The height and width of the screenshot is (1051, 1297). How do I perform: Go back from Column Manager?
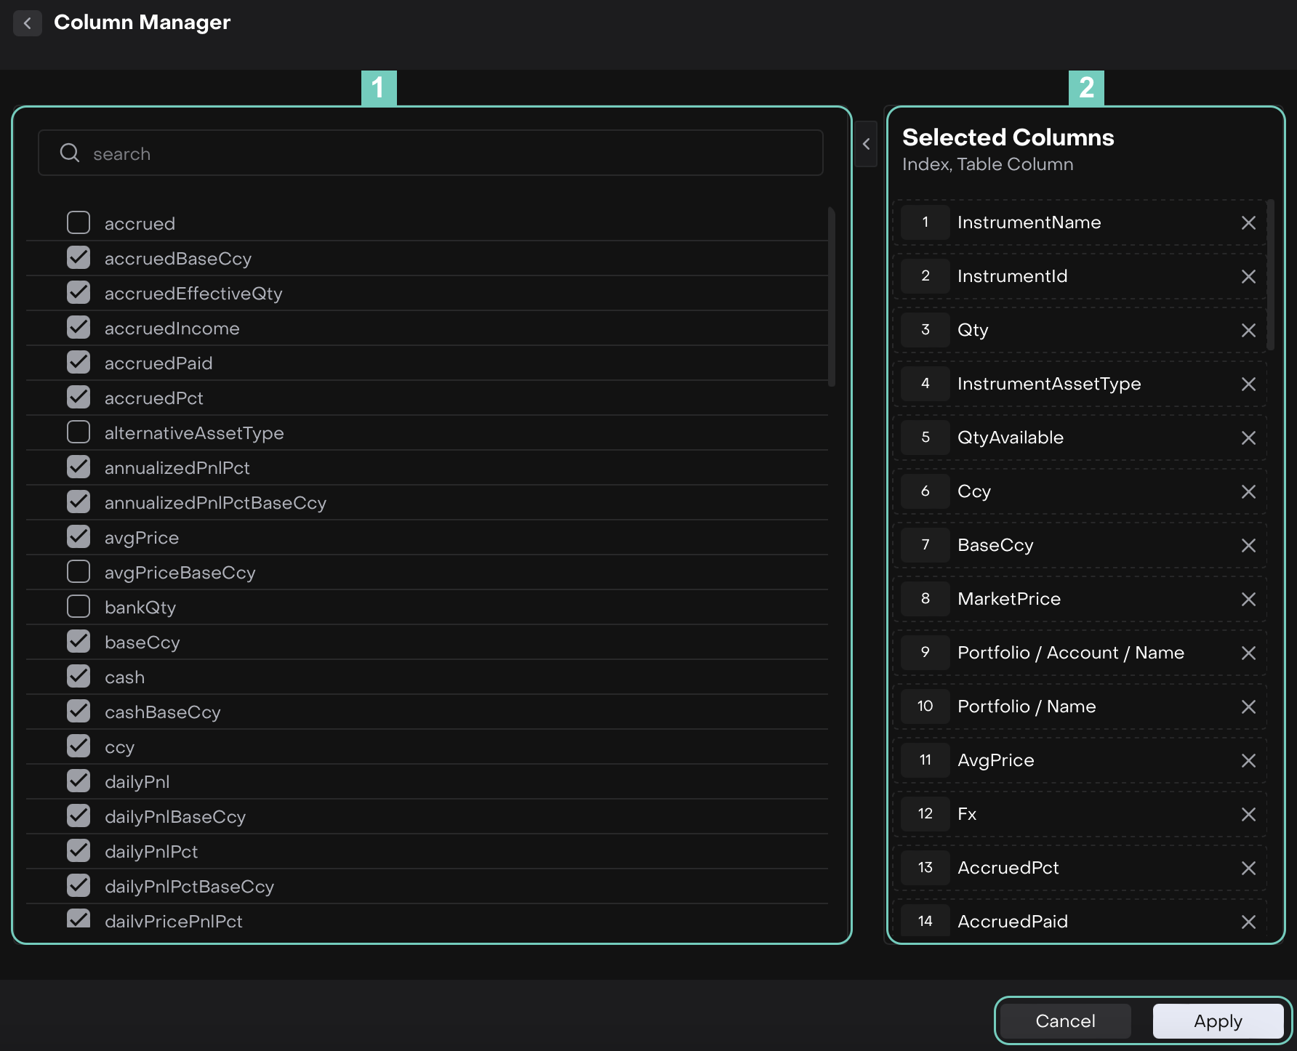point(28,23)
